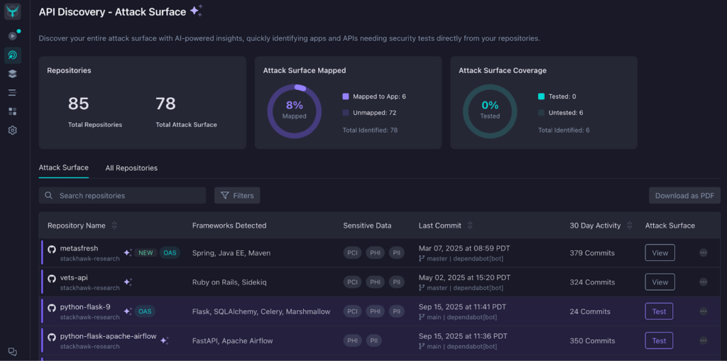Click View for the vets-api repository

[x=660, y=282]
